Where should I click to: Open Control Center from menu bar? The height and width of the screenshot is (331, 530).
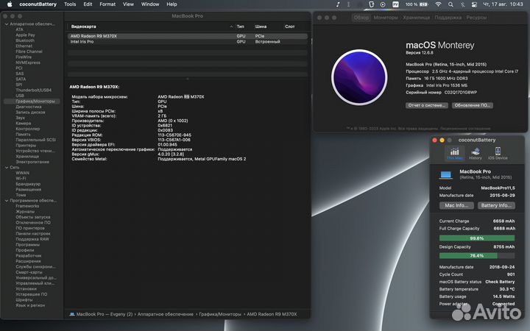pyautogui.click(x=474, y=4)
